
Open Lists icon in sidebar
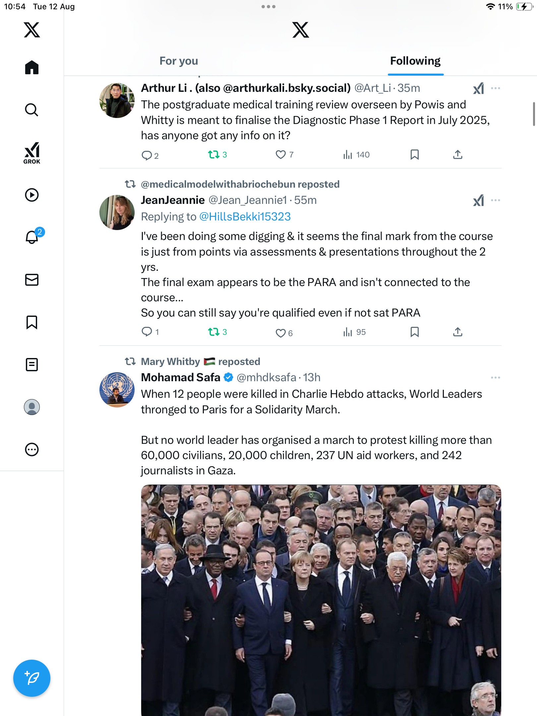tap(32, 365)
